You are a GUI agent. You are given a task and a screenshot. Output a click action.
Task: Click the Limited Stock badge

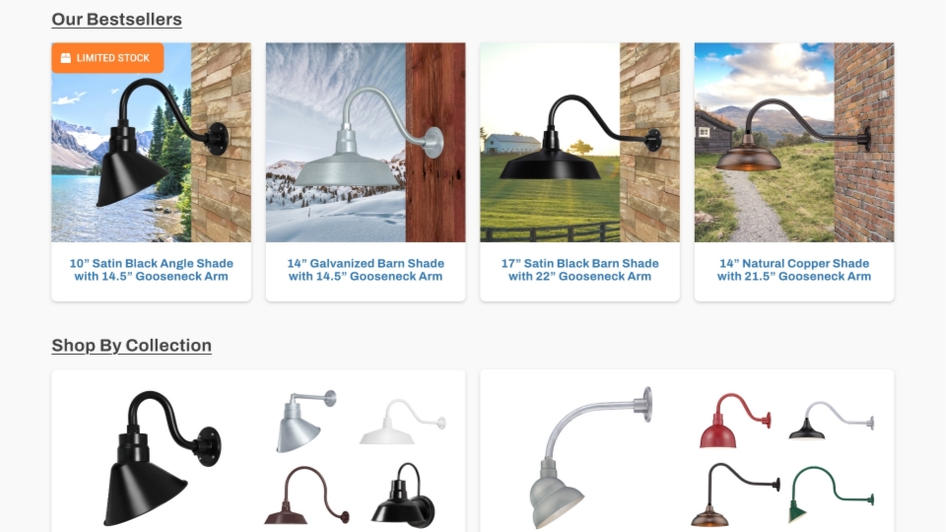[x=107, y=58]
